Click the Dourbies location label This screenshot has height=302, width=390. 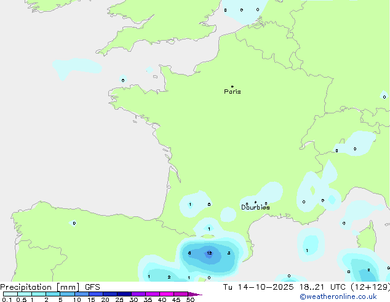pyautogui.click(x=255, y=207)
